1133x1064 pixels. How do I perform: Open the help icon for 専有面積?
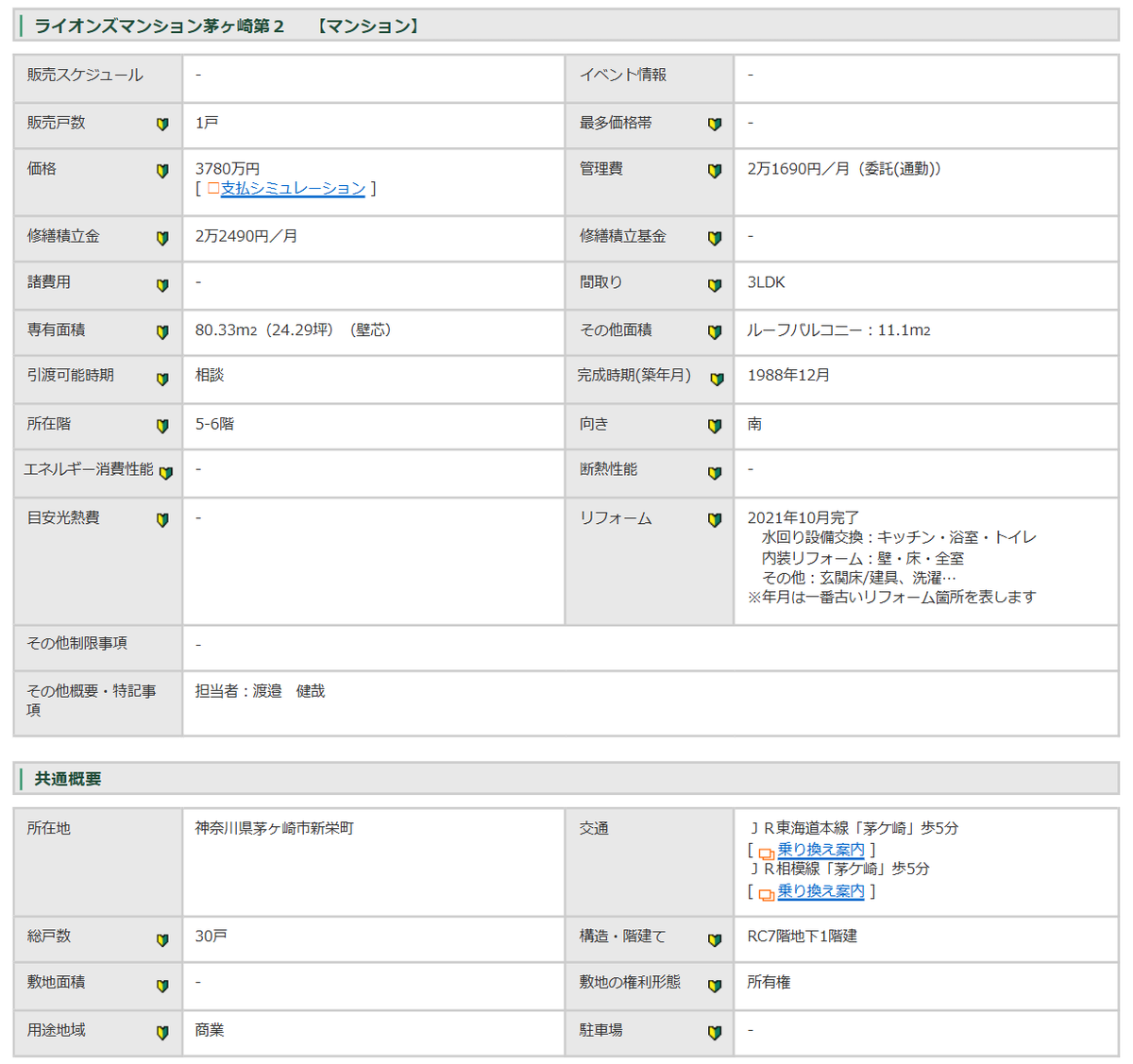[162, 332]
